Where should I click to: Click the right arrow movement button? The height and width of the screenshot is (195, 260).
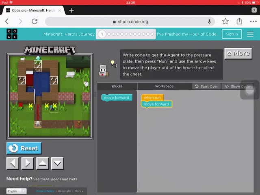[x=28, y=163]
